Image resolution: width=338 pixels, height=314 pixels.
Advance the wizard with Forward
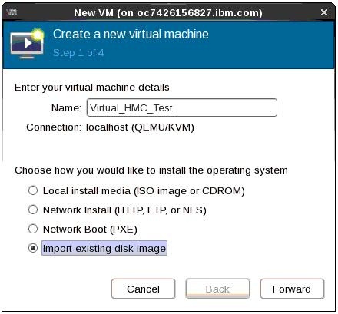coord(292,289)
